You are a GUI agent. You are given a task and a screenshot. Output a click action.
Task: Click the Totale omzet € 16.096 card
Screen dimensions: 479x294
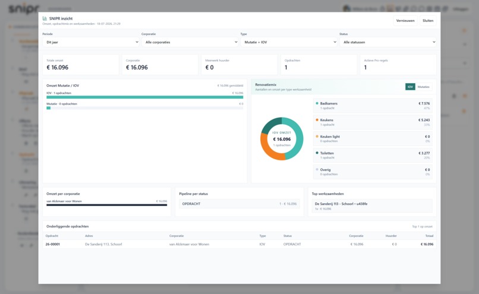coord(81,65)
